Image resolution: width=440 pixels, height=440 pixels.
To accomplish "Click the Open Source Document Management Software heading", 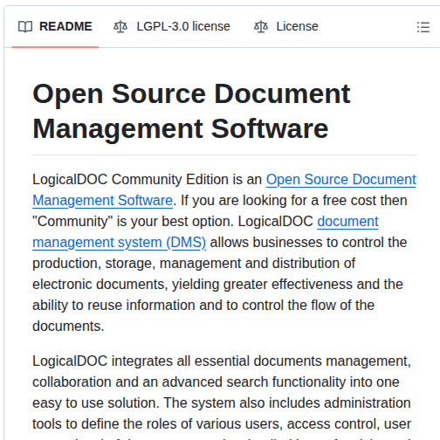I will (x=191, y=111).
